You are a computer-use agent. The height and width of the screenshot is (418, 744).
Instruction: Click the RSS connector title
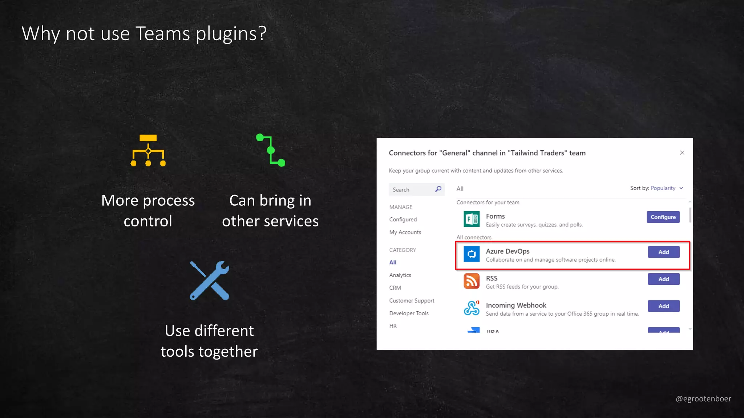(492, 278)
